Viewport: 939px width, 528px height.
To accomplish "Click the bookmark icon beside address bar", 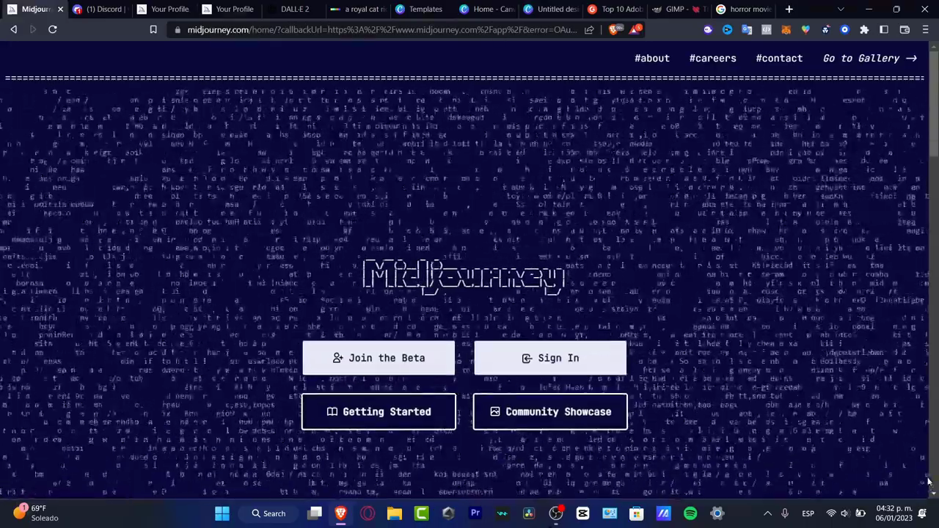I will [x=153, y=29].
